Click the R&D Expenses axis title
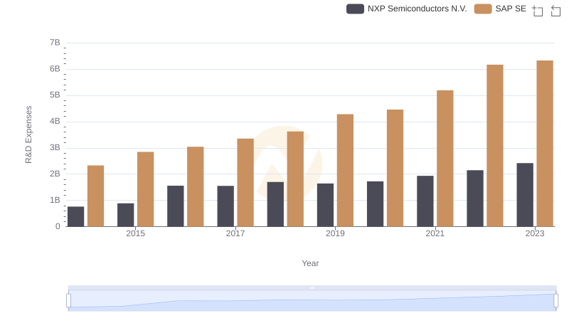The height and width of the screenshot is (328, 569). [x=28, y=134]
